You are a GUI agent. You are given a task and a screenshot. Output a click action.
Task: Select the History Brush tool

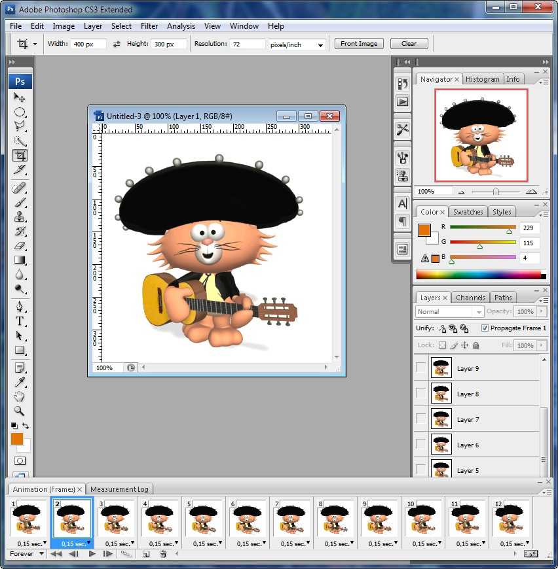(20, 232)
